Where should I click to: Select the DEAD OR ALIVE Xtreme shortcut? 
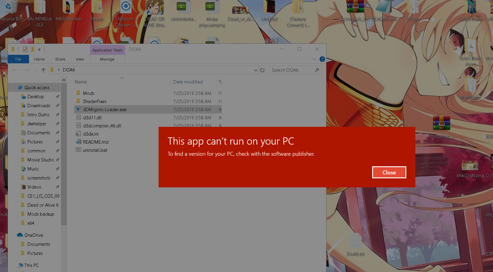155,14
